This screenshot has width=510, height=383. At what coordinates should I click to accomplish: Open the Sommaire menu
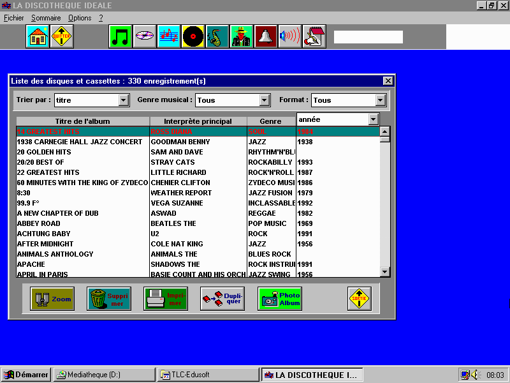tap(47, 18)
